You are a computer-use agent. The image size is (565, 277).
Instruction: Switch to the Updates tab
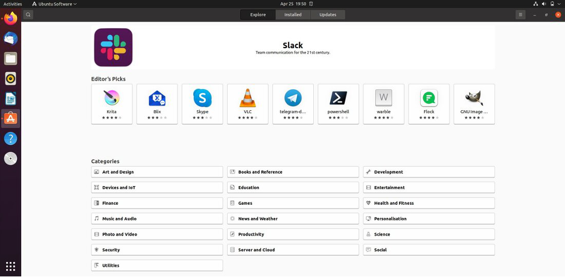pyautogui.click(x=328, y=14)
